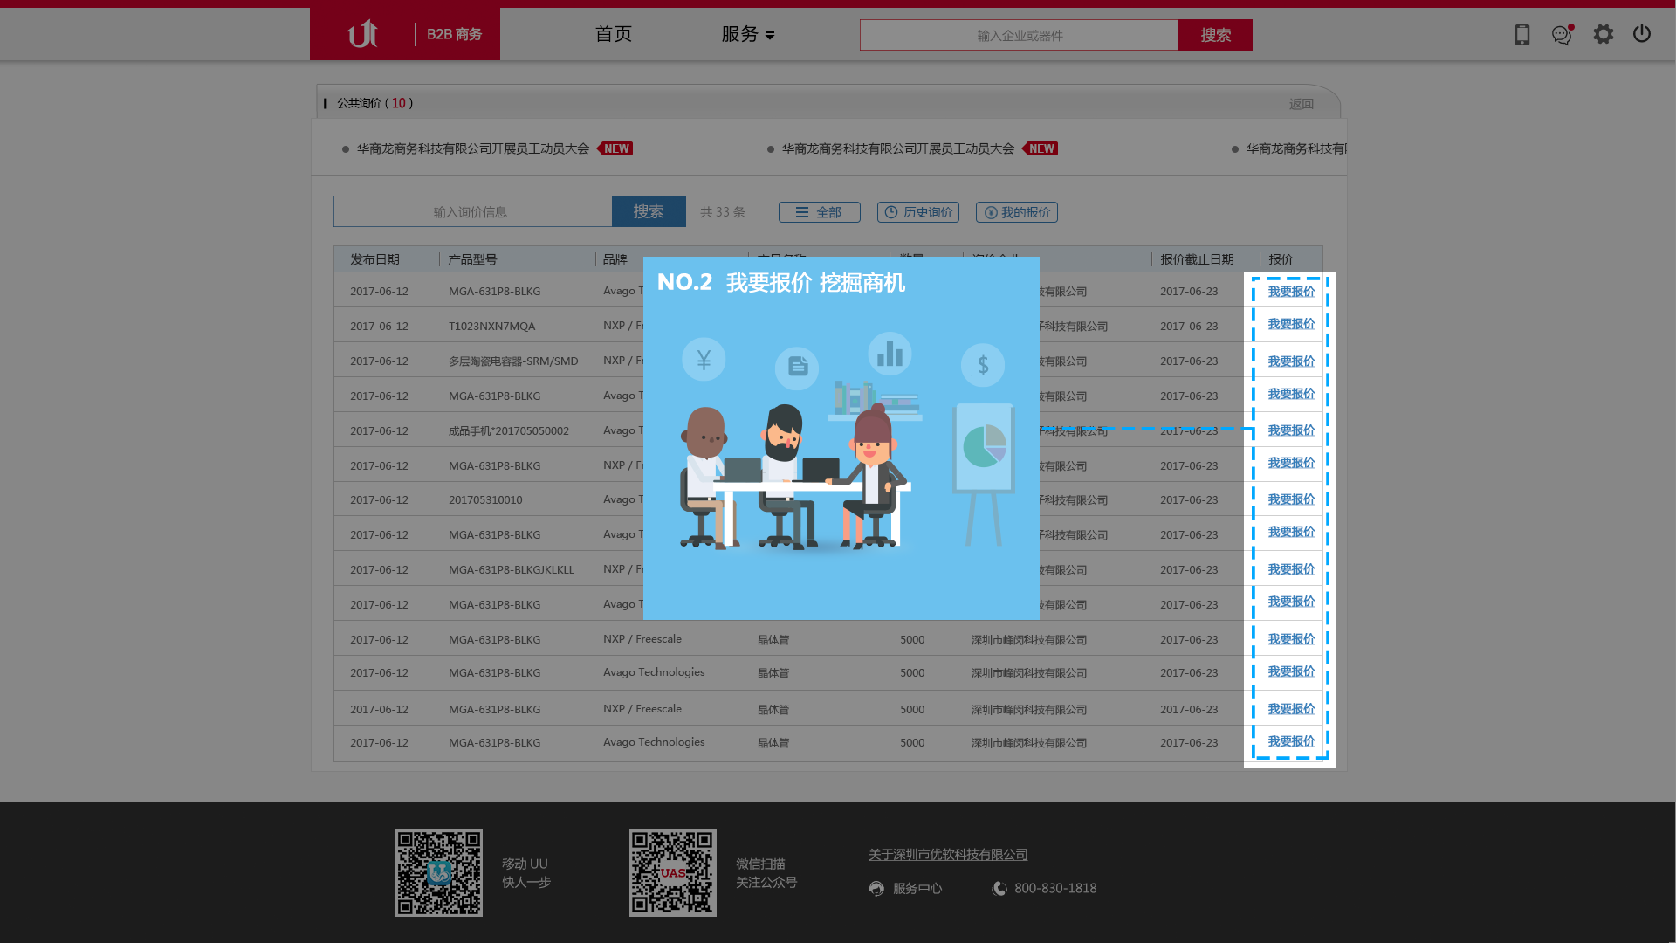Click the 服务中心 headset icon

(876, 889)
